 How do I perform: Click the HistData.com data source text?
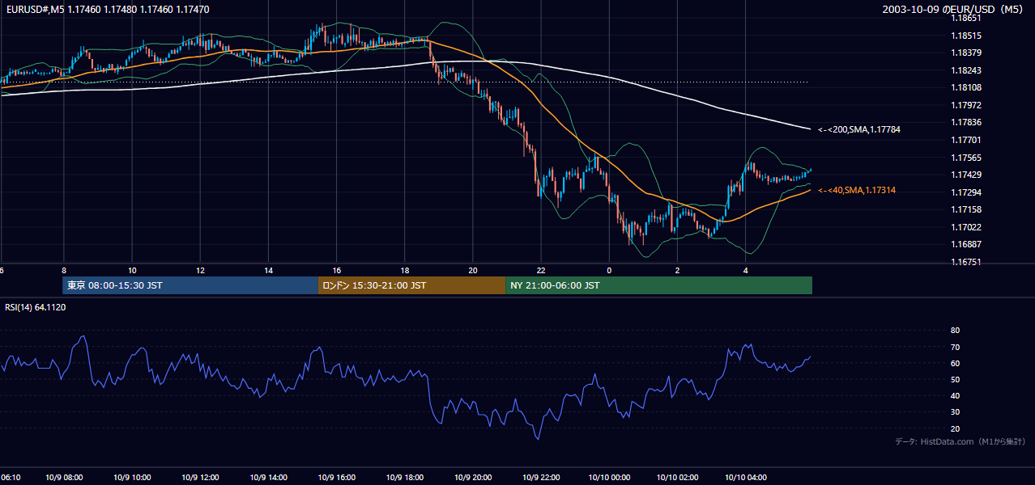tap(960, 441)
